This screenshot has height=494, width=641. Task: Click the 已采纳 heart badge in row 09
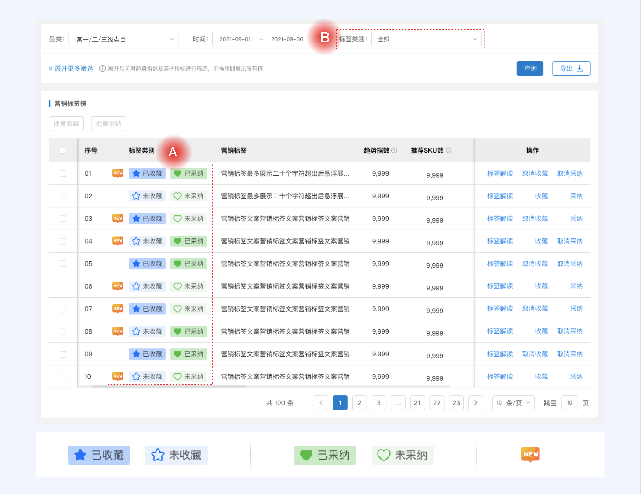point(188,354)
